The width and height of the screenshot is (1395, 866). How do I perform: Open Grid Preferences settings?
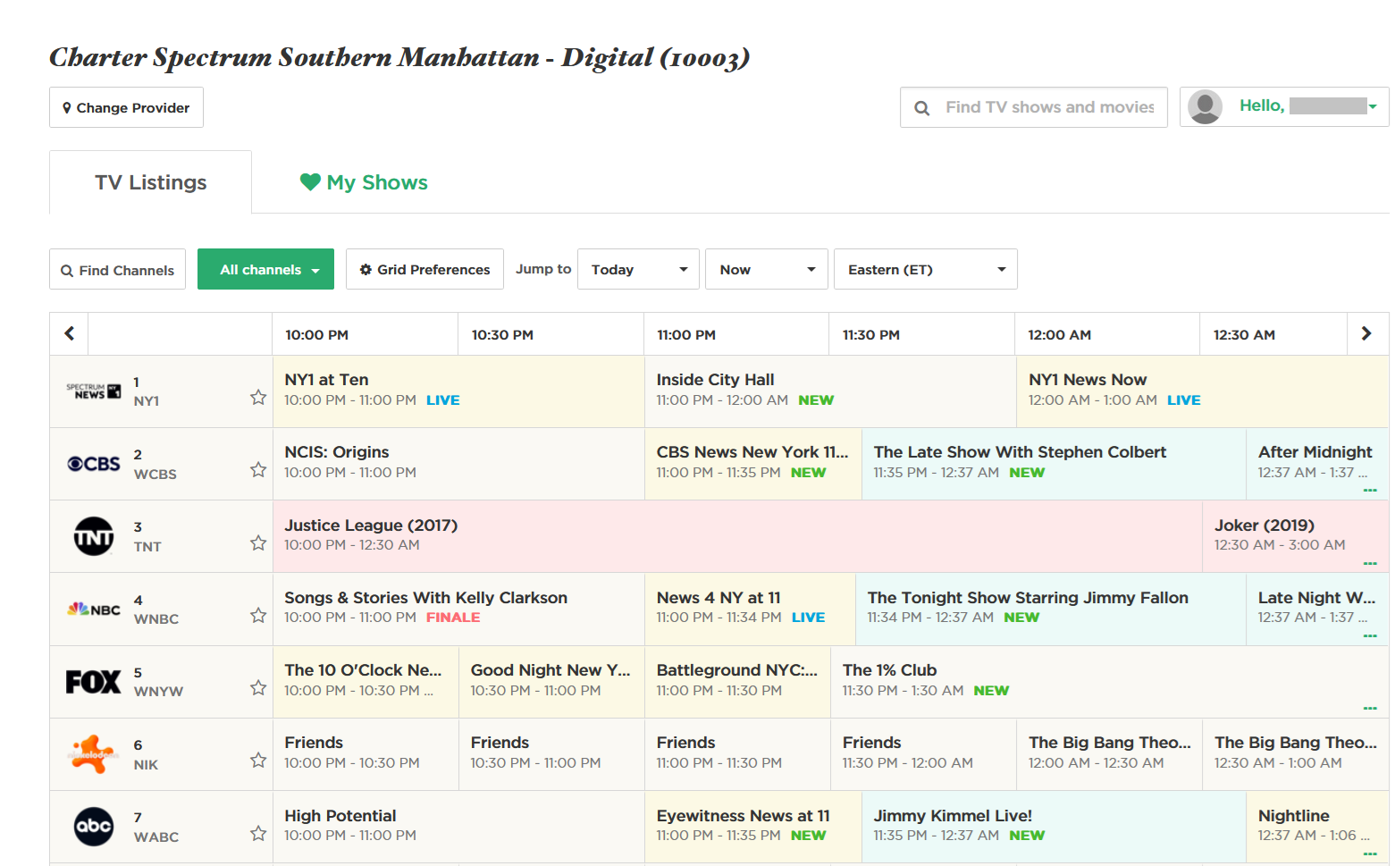(x=424, y=269)
